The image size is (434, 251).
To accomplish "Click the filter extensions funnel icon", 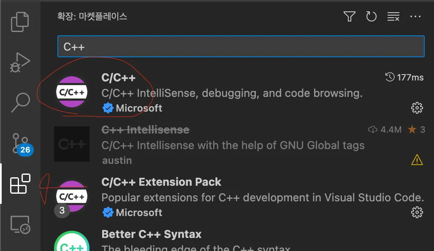I will coord(349,16).
